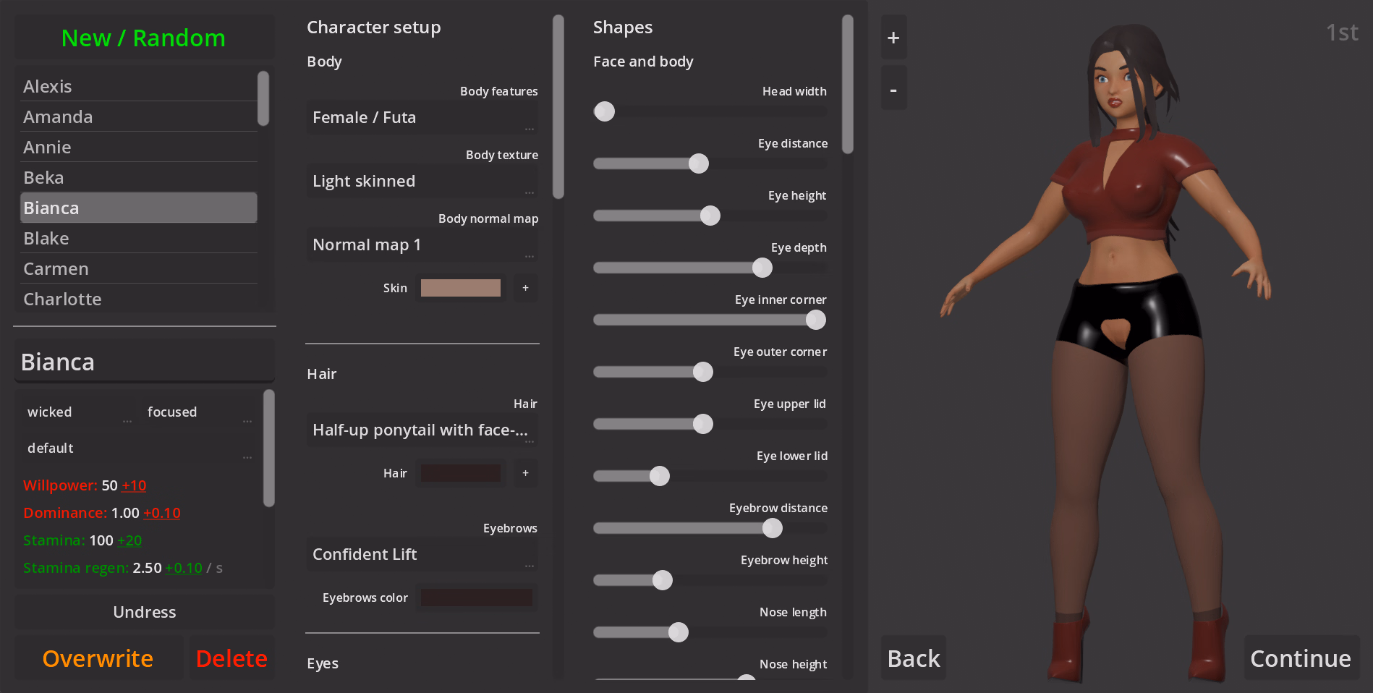Open the Body features dropdown
Screen dimensions: 1373x693
pyautogui.click(x=422, y=118)
